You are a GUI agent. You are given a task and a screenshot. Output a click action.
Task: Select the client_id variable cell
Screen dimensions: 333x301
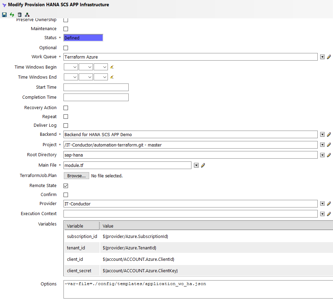pyautogui.click(x=82, y=259)
